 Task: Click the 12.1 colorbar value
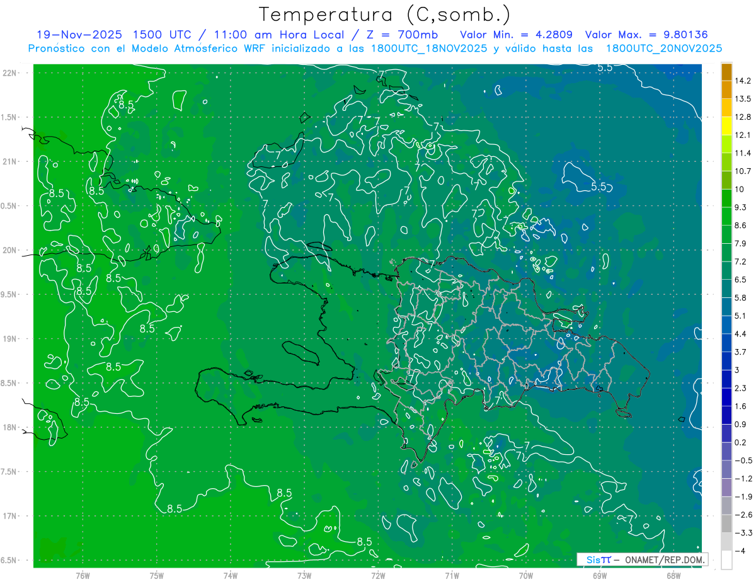click(742, 135)
